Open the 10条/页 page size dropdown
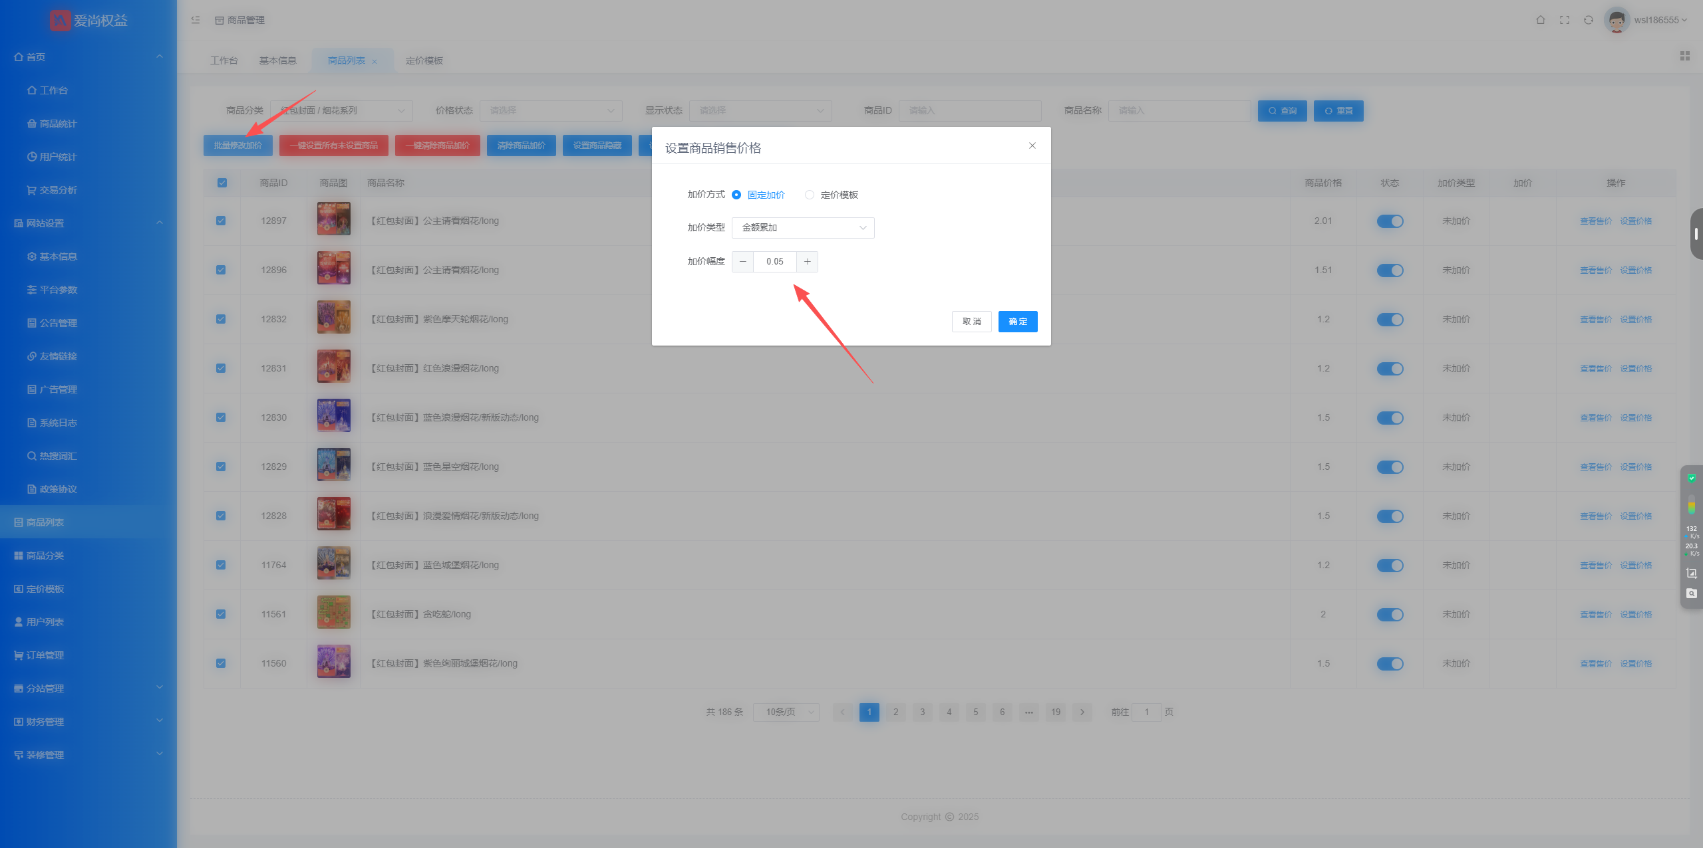Image resolution: width=1703 pixels, height=848 pixels. pyautogui.click(x=786, y=712)
